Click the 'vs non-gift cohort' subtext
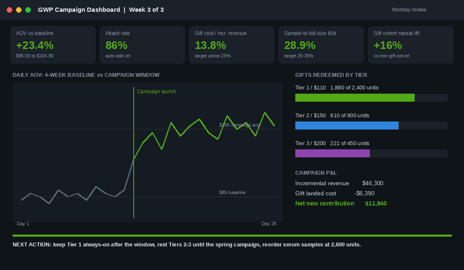 (x=391, y=56)
